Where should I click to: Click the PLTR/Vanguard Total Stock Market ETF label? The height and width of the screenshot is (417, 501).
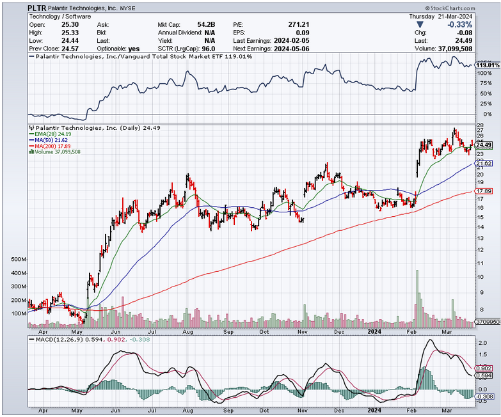pos(141,57)
